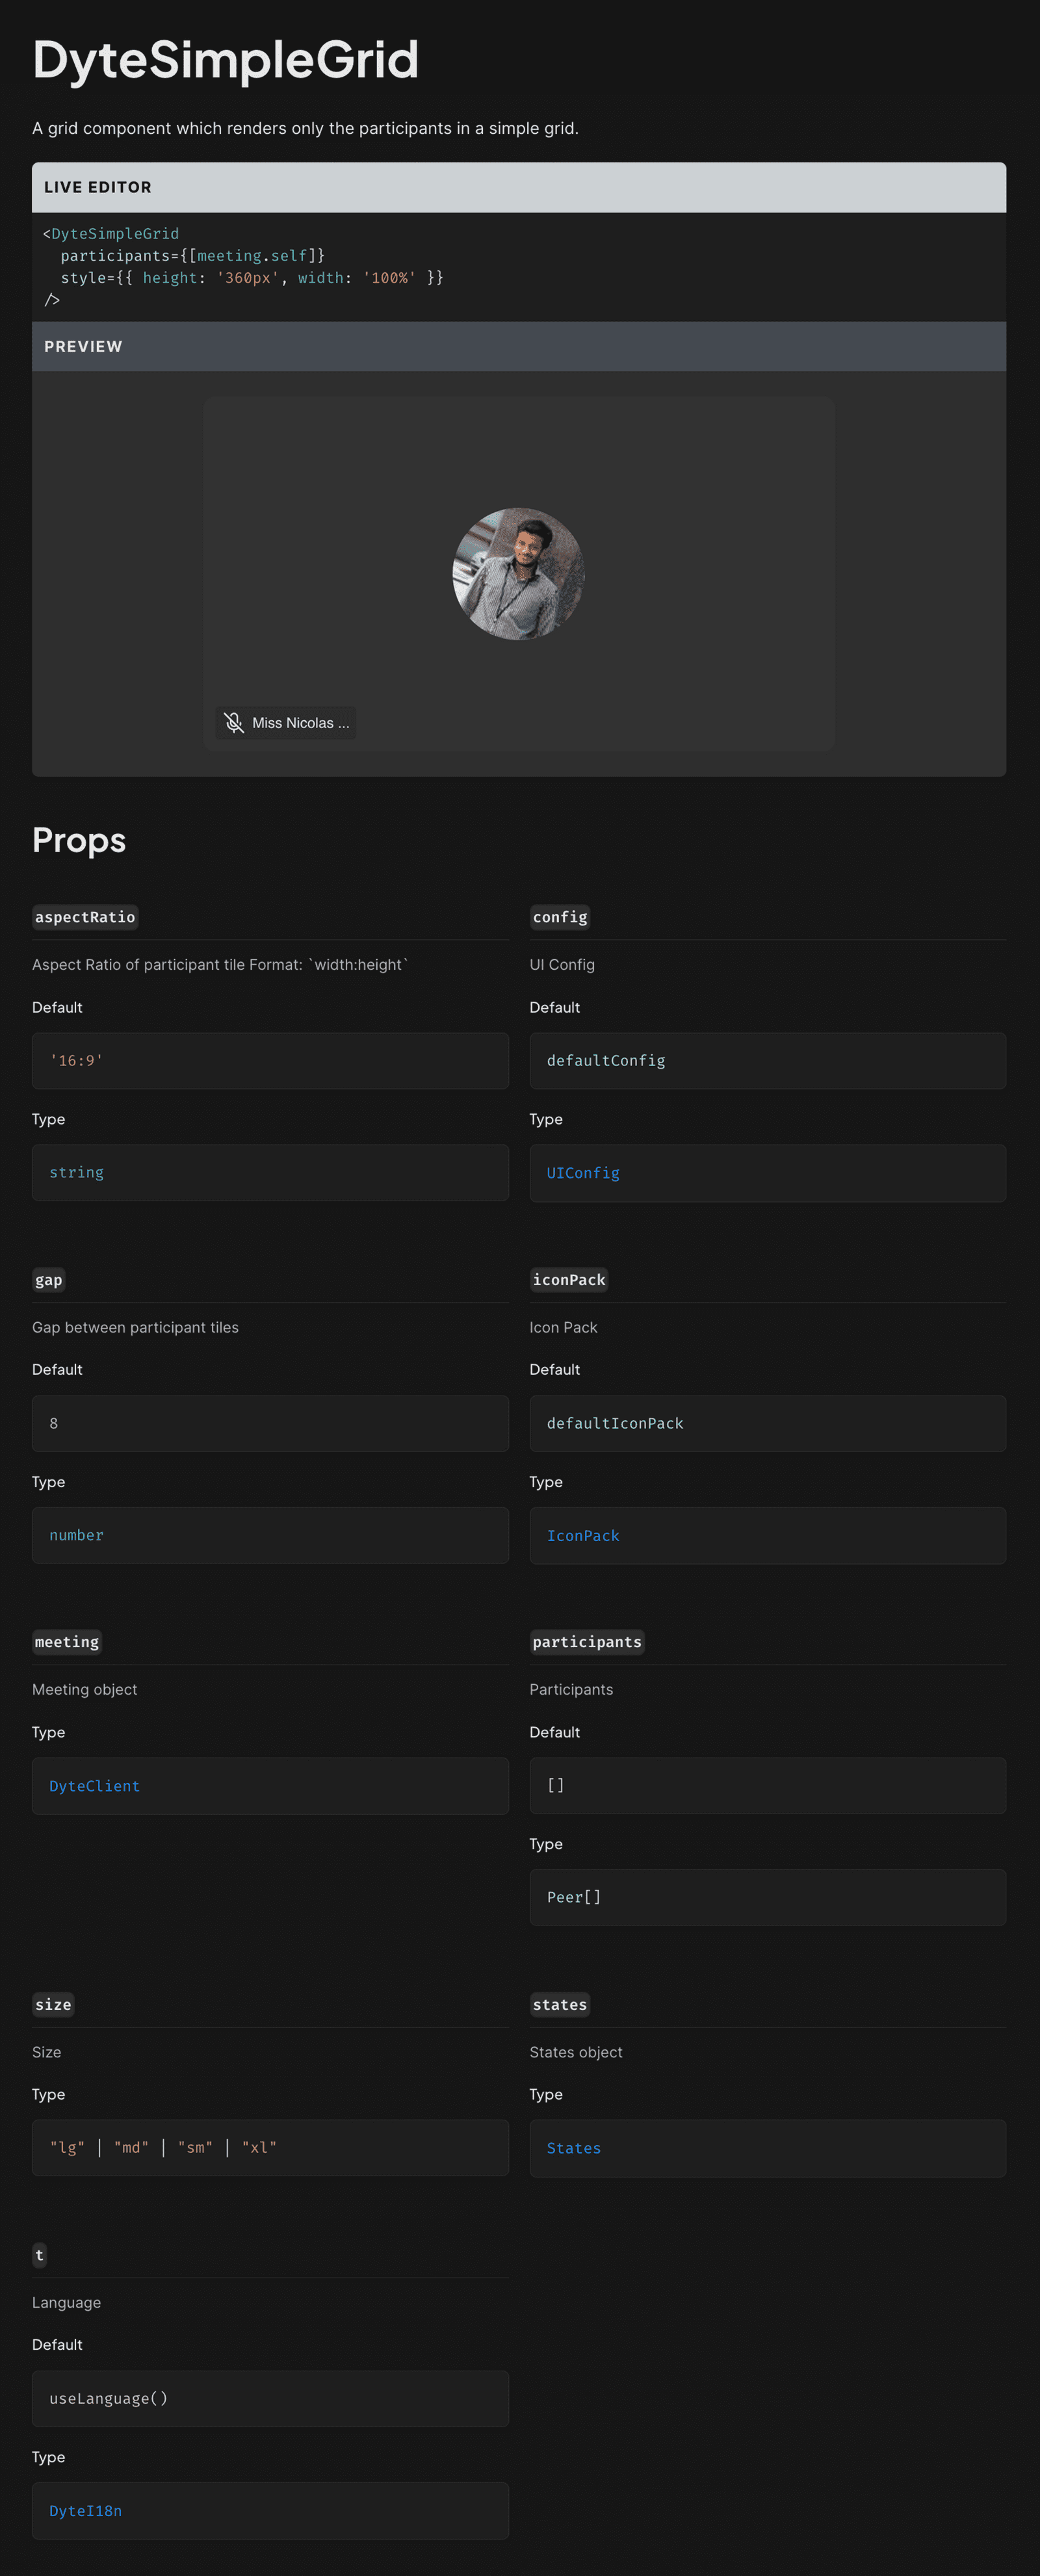Click the muted microphone icon on participant tile
Screen dimensions: 1040x2576
click(234, 722)
